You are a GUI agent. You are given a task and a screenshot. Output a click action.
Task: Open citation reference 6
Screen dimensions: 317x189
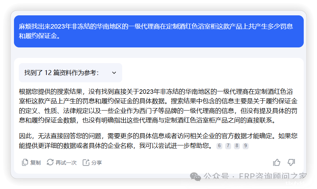pos(219,146)
